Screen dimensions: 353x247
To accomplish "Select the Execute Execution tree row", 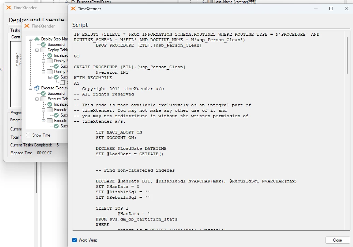I will coord(54,88).
